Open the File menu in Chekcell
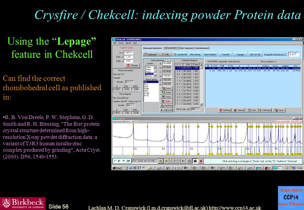 click(x=115, y=43)
